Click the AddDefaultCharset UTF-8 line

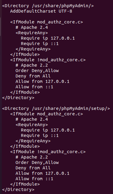click(41, 11)
